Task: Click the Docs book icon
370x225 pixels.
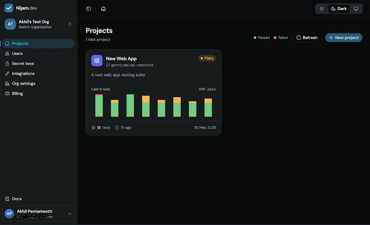Action: [7, 199]
